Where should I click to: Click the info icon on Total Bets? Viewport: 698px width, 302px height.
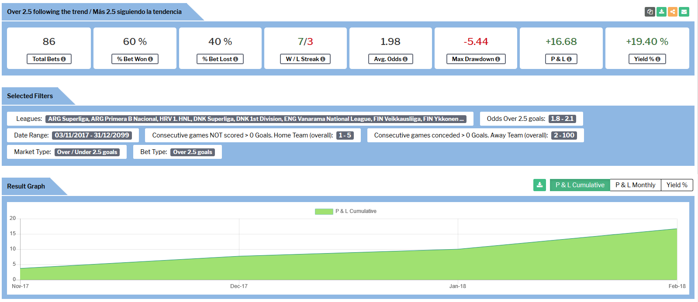(x=63, y=59)
